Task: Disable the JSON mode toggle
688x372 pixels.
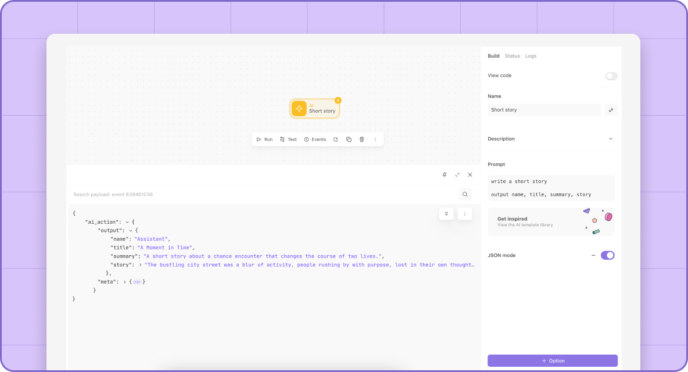Action: click(x=607, y=255)
